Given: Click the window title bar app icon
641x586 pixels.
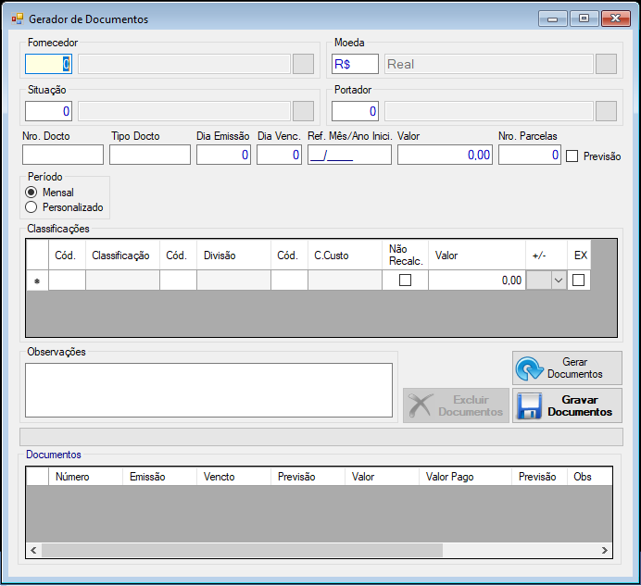Looking at the screenshot, I should (18, 19).
